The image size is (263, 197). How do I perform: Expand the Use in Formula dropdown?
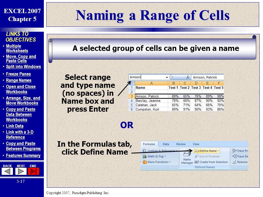pyautogui.click(x=221, y=157)
